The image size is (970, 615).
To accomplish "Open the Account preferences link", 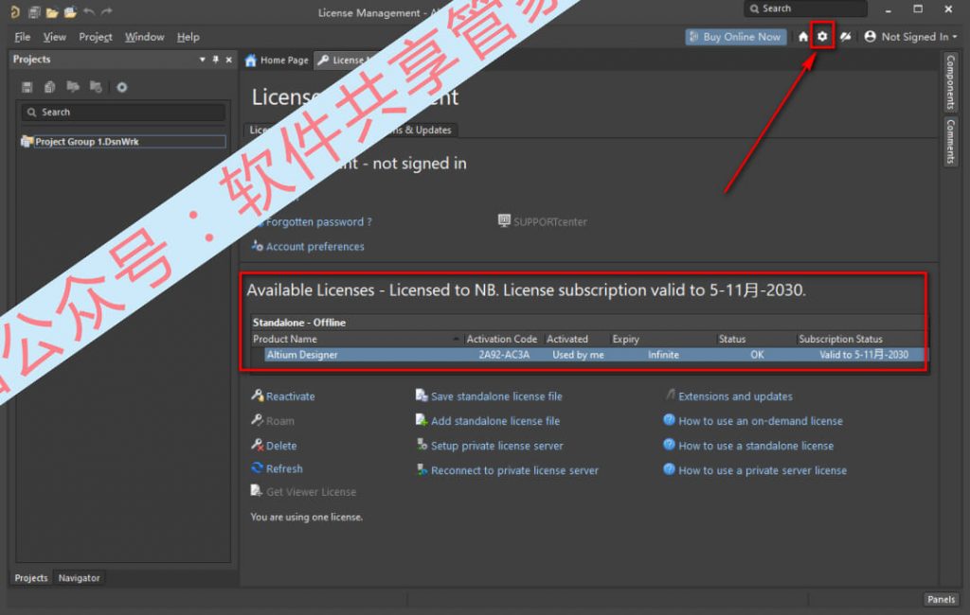I will point(314,246).
